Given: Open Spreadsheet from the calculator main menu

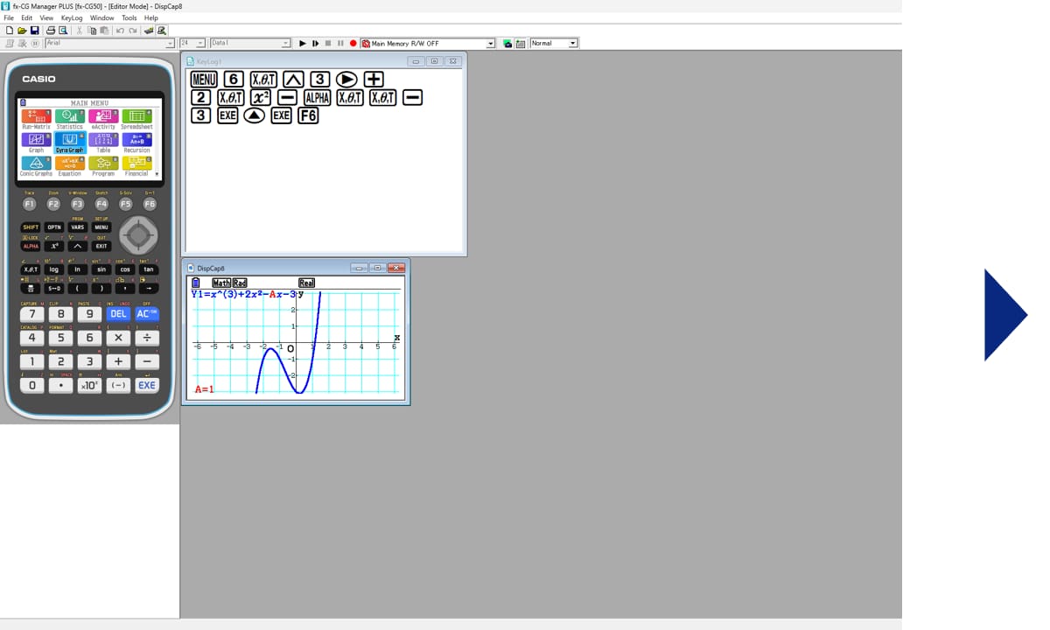Looking at the screenshot, I should click(x=136, y=116).
